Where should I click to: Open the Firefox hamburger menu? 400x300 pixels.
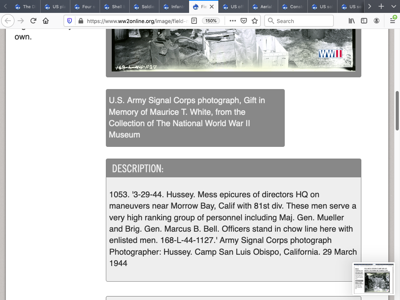coord(392,21)
